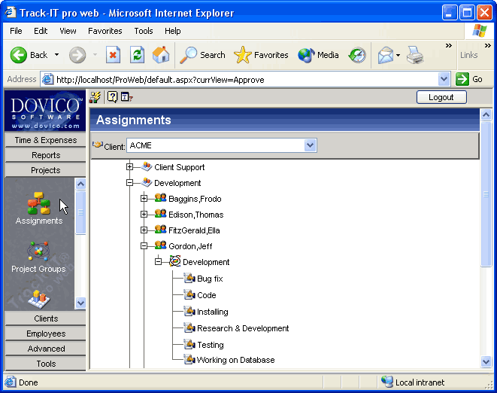Open the Edit menu

tap(41, 31)
